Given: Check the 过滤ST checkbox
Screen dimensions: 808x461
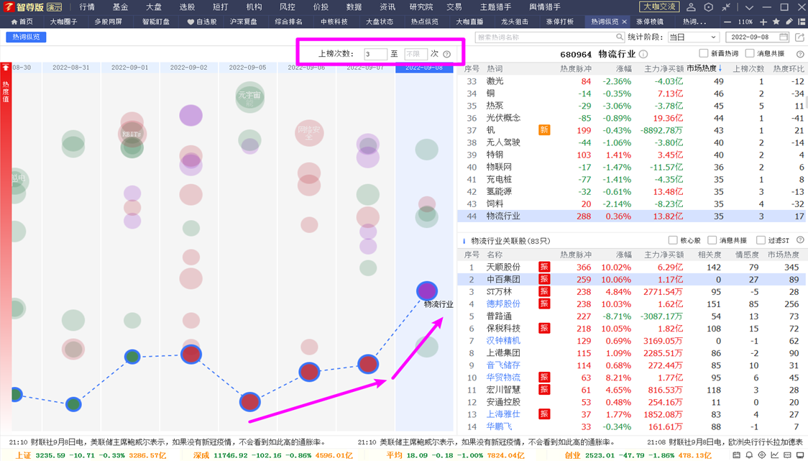Looking at the screenshot, I should (761, 240).
